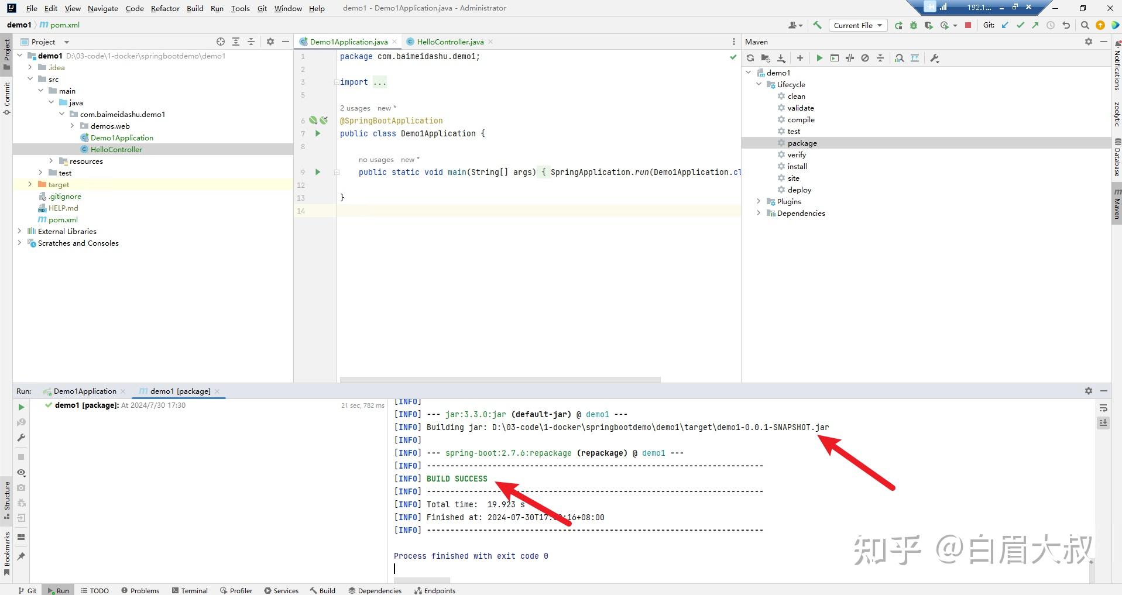Open Notifications side tool window

click(1117, 66)
